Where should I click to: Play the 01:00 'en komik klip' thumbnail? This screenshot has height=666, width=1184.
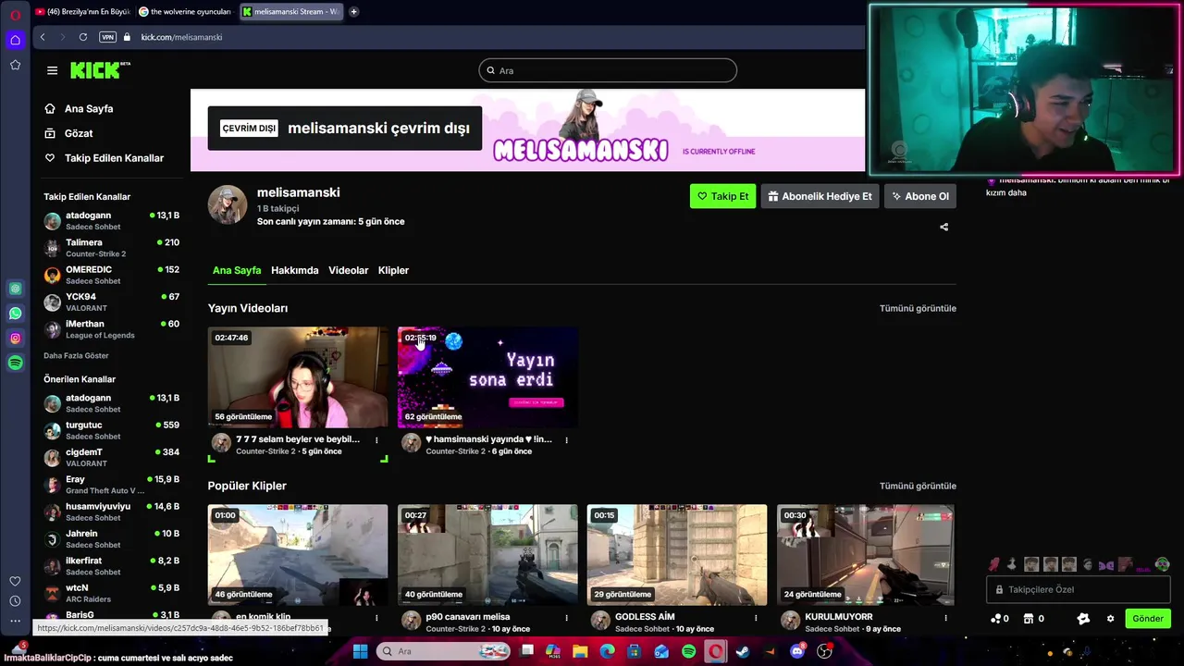[x=298, y=555]
